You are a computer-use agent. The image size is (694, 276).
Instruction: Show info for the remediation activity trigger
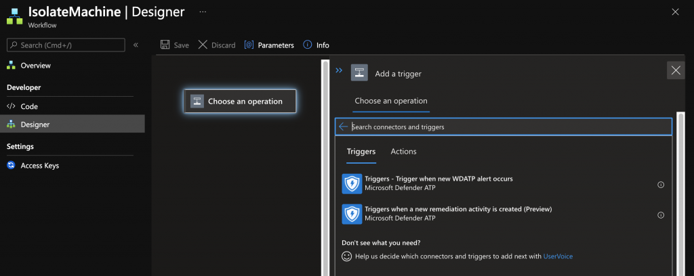pyautogui.click(x=661, y=214)
